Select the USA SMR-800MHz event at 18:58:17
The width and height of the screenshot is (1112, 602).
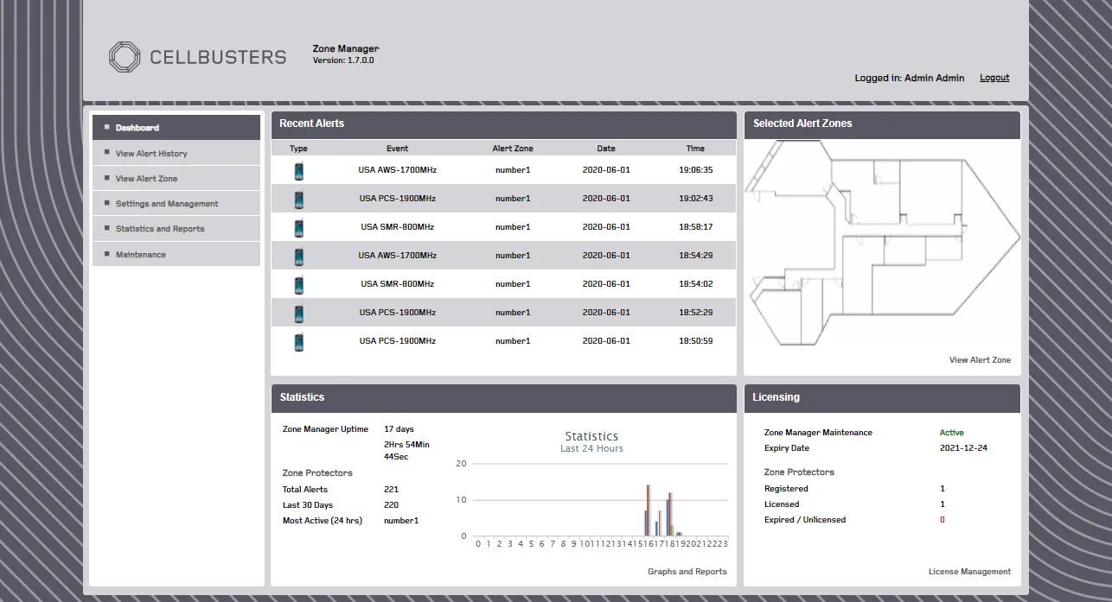398,227
